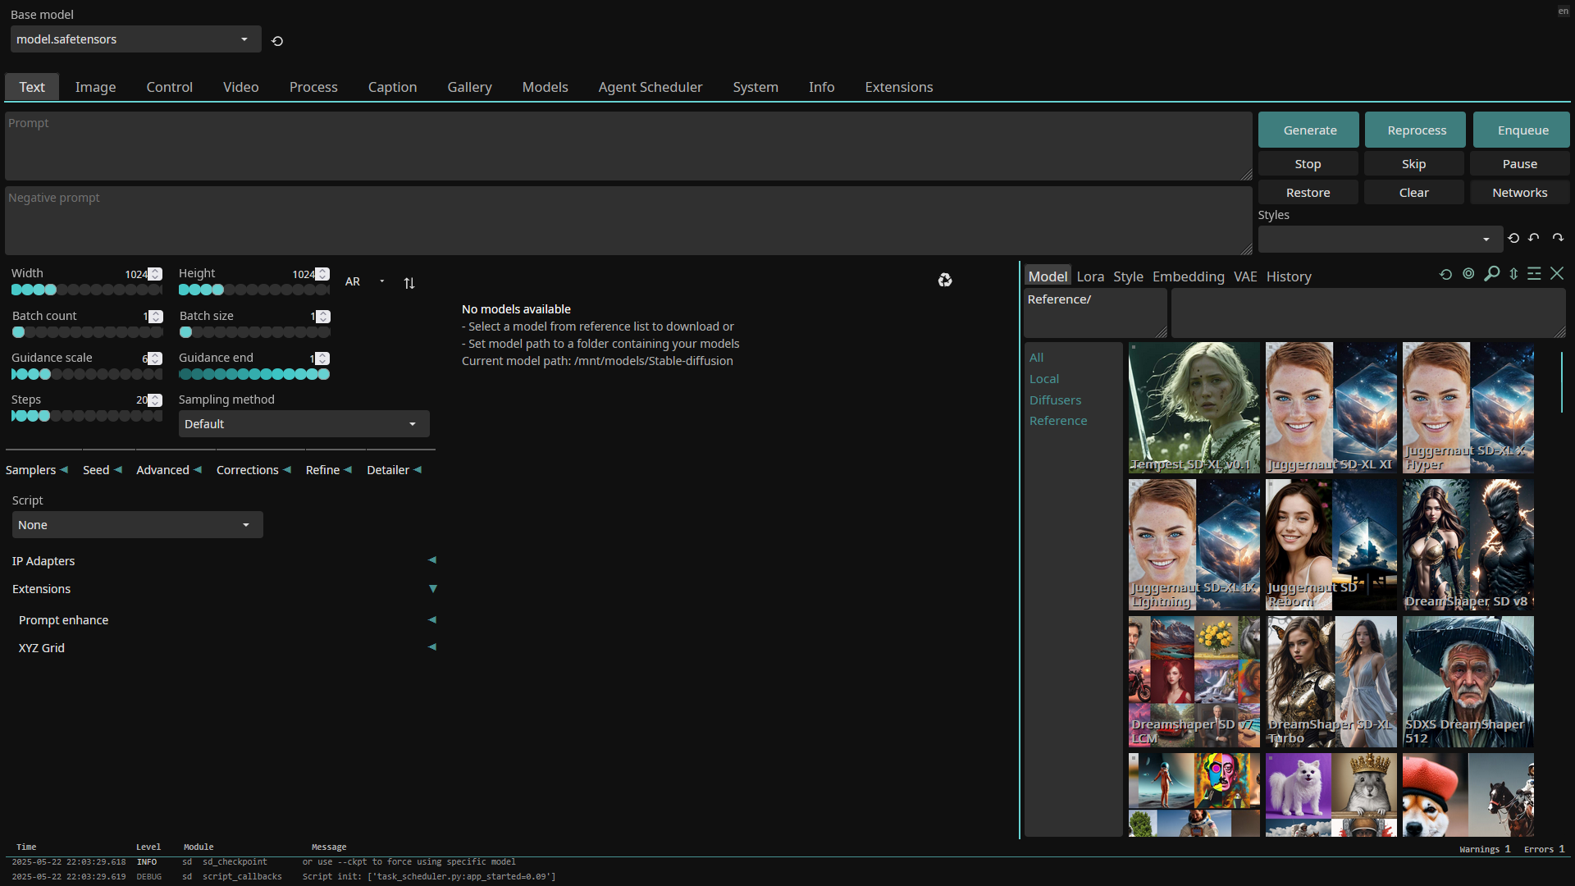Click the sort arrows icon in networks panel
Screen dimensions: 1575x886
coord(1513,274)
